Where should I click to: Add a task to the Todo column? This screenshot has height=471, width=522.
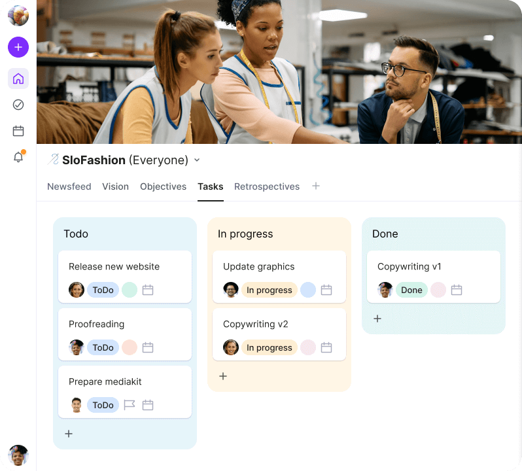(x=69, y=434)
